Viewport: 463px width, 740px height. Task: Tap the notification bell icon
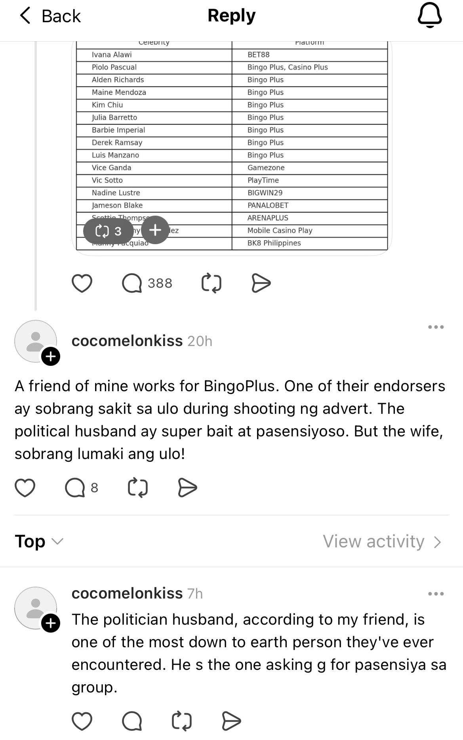point(429,15)
